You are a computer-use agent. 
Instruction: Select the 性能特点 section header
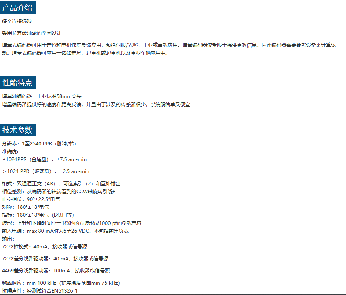18,82
